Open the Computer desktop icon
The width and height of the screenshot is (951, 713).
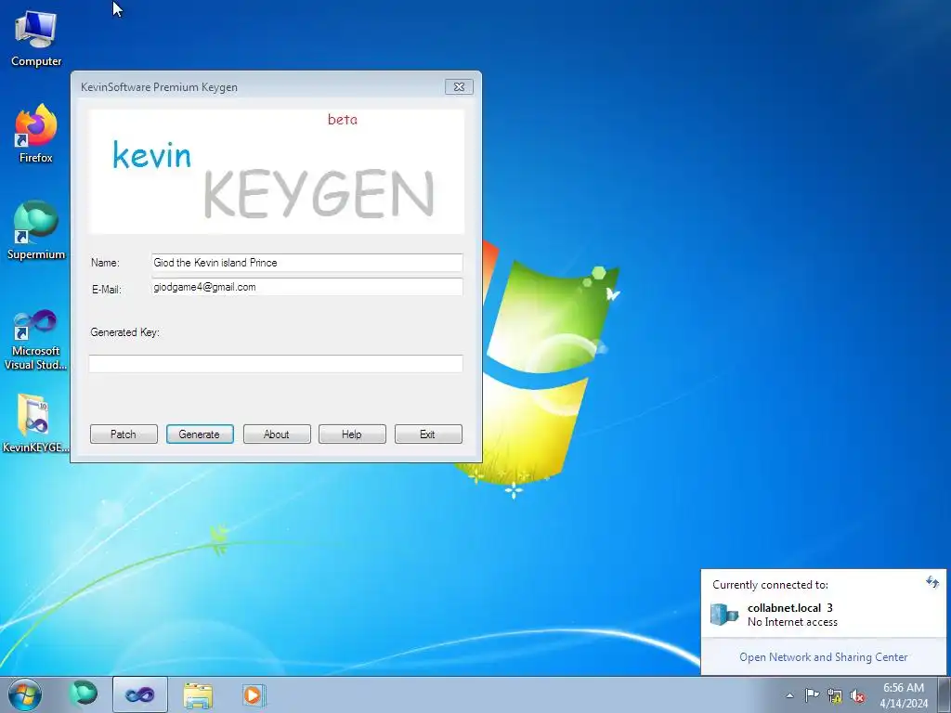(36, 38)
